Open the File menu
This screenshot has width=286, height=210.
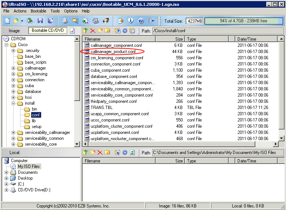point(6,11)
